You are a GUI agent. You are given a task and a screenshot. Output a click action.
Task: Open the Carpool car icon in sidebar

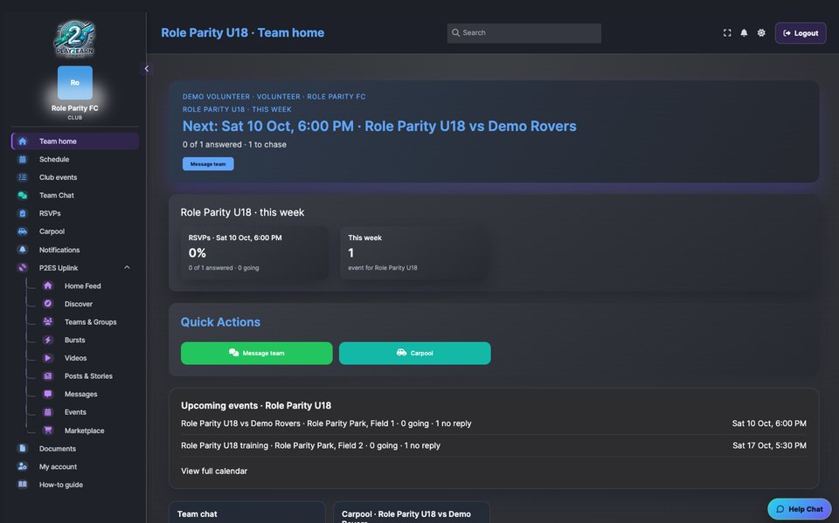click(x=23, y=231)
